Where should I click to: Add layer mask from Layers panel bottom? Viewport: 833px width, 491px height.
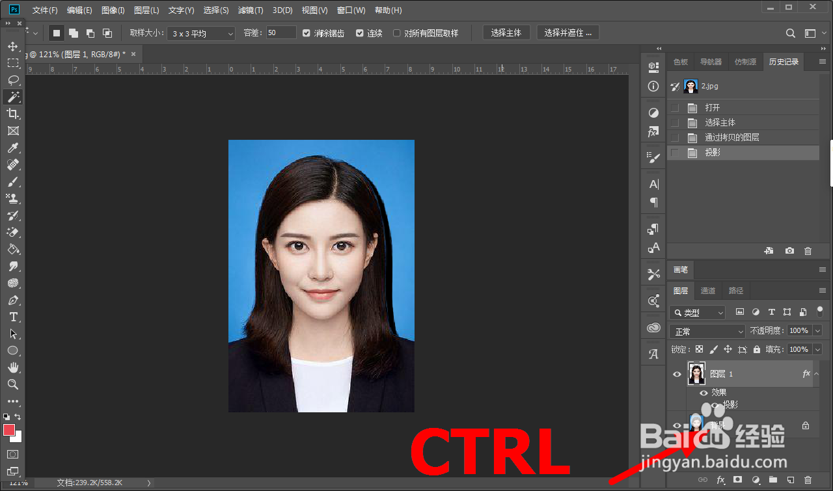[x=737, y=480]
